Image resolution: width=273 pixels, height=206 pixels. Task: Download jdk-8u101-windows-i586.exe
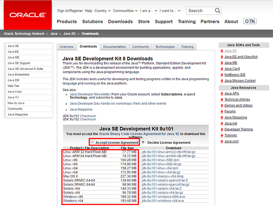pos(163,197)
